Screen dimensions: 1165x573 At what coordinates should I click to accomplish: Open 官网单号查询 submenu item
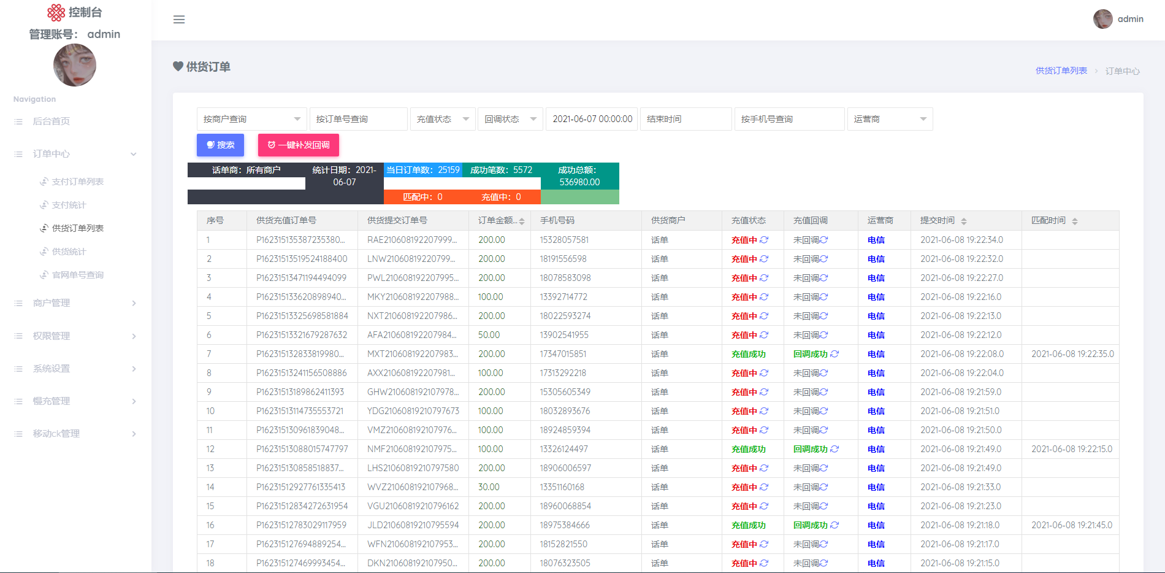pos(77,275)
